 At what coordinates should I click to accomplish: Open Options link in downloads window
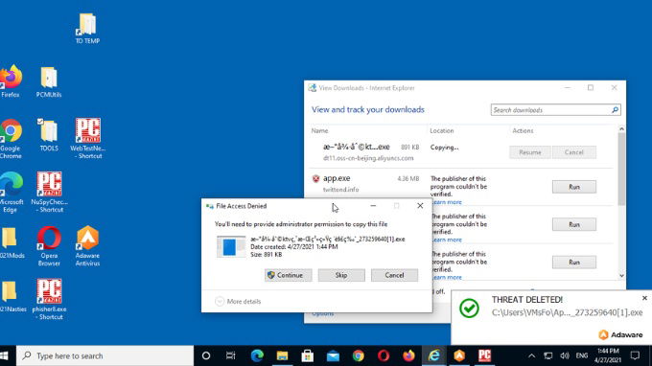(322, 313)
